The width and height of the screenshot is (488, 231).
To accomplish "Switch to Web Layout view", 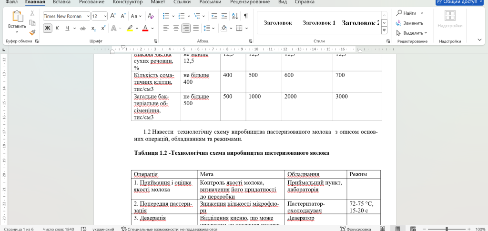I will click(x=413, y=229).
